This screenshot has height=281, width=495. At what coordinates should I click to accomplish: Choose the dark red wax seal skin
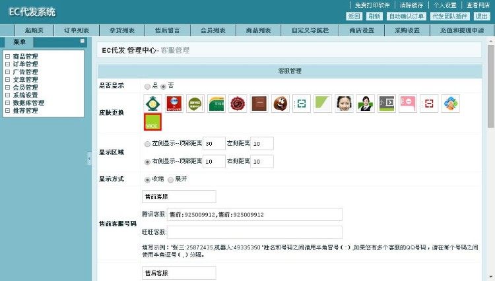pyautogui.click(x=238, y=104)
